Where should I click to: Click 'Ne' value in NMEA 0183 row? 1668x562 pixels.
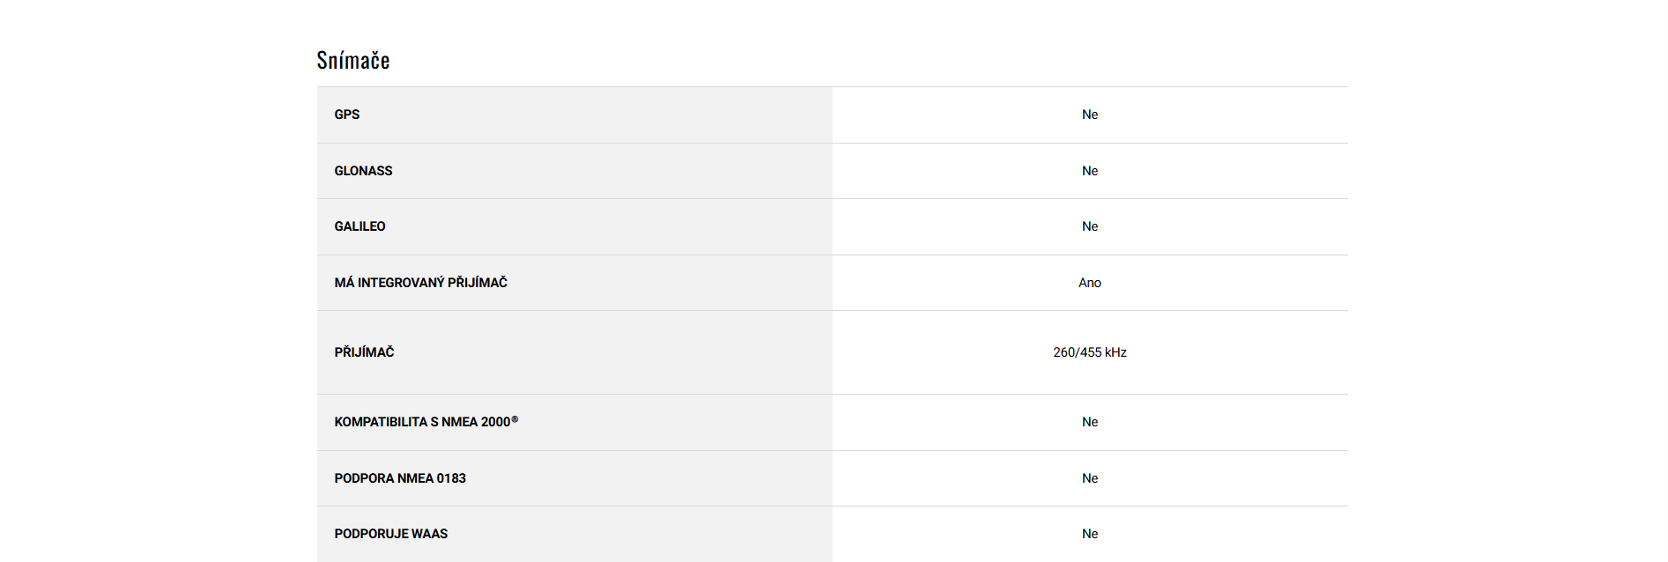(x=1090, y=478)
